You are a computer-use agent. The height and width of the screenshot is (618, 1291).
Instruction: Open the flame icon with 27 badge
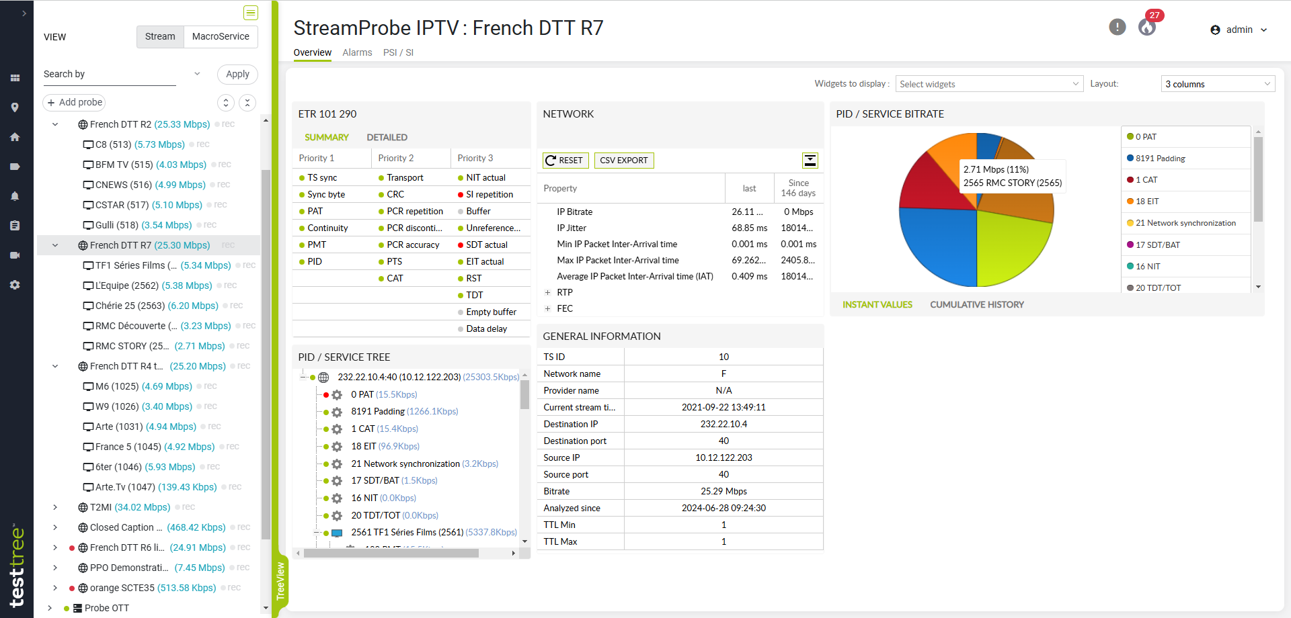click(x=1147, y=27)
